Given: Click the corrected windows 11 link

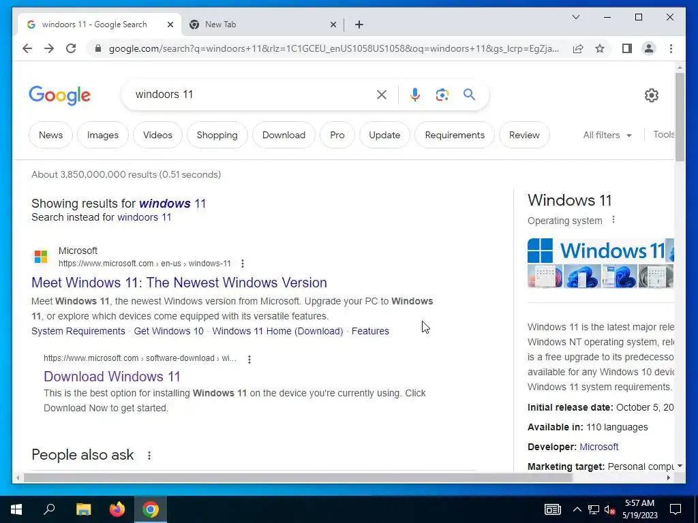Looking at the screenshot, I should [172, 204].
